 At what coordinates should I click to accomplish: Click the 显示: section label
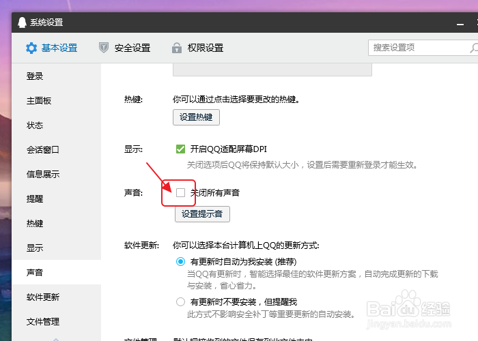(133, 149)
